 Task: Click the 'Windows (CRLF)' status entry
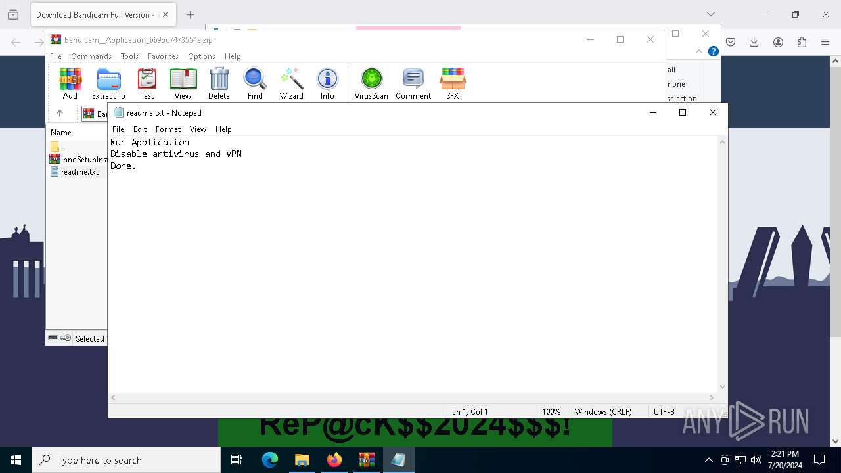(603, 412)
